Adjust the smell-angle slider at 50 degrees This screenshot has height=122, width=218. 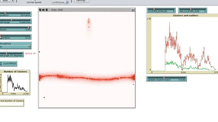click(x=12, y=55)
